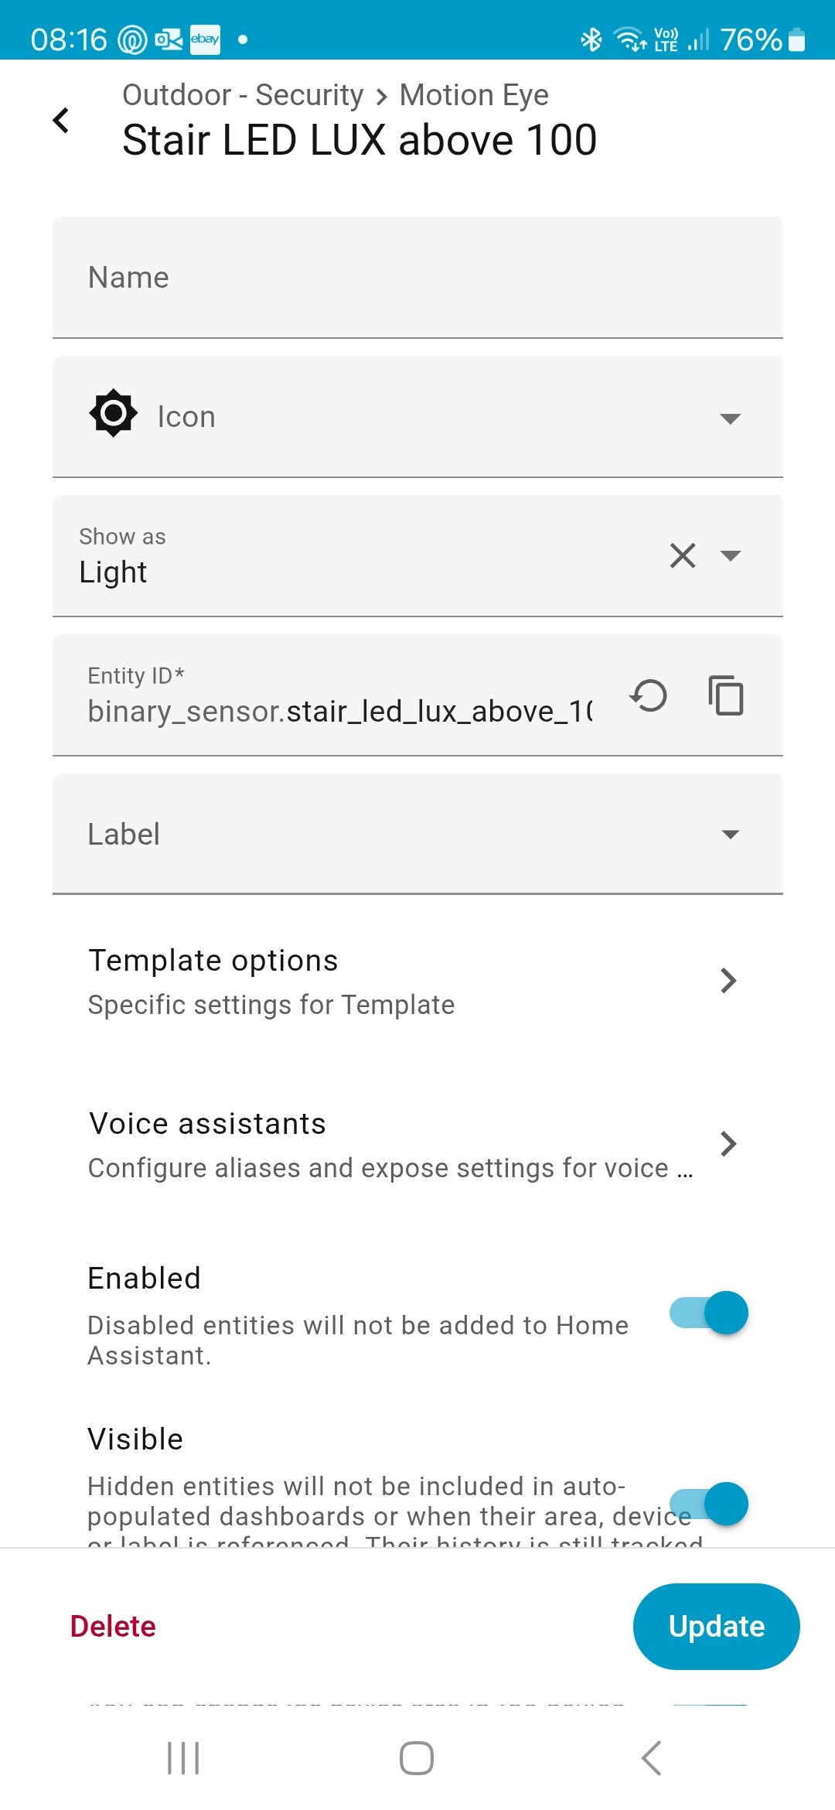The image size is (835, 1810).
Task: Clear the Show as selection
Action: (682, 555)
